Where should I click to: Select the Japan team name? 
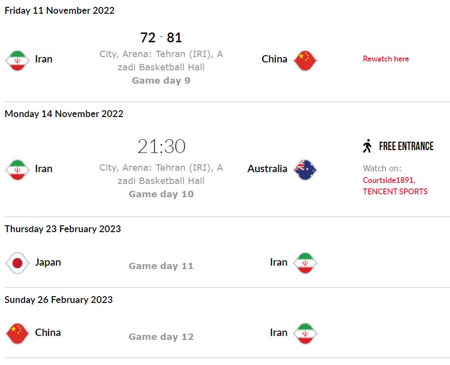click(x=48, y=262)
